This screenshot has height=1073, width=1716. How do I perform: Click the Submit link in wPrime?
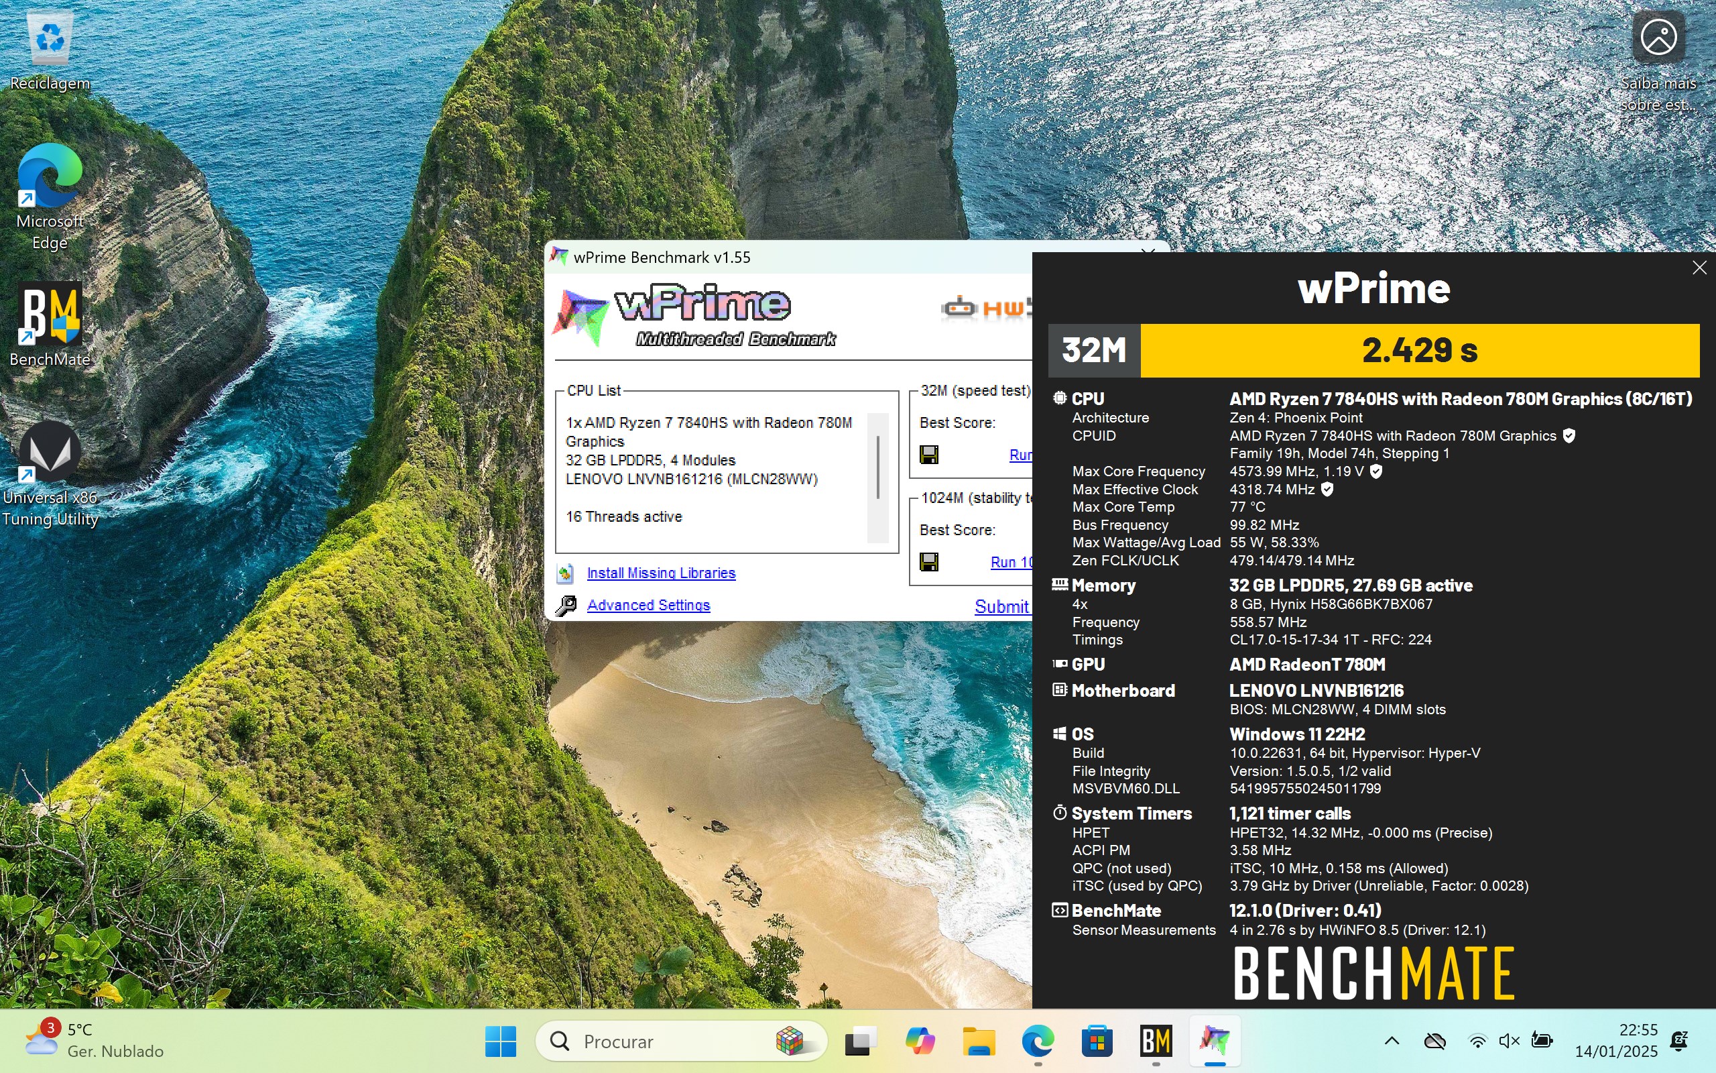coord(1002,606)
